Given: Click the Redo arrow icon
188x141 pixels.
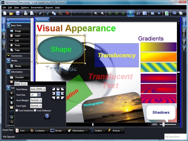Looking at the screenshot, I should tap(85, 13).
